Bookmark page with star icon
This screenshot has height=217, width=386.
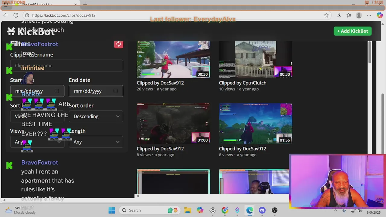click(326, 15)
